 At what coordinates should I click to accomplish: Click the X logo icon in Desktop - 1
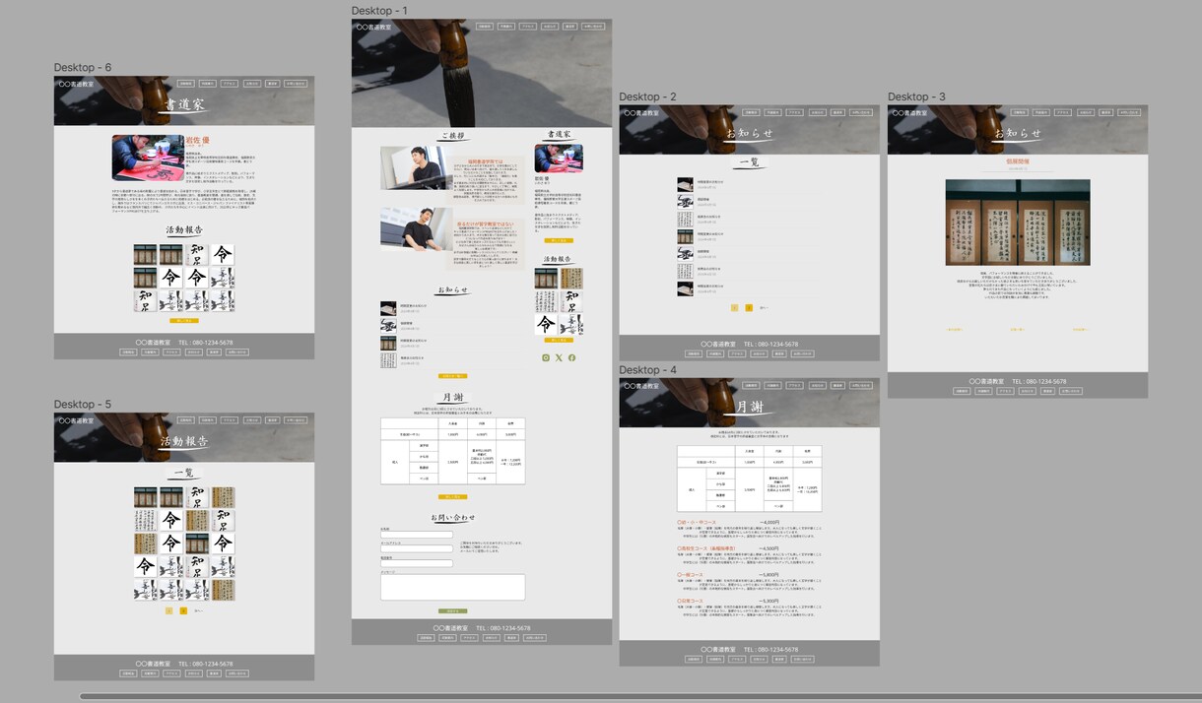pyautogui.click(x=559, y=357)
